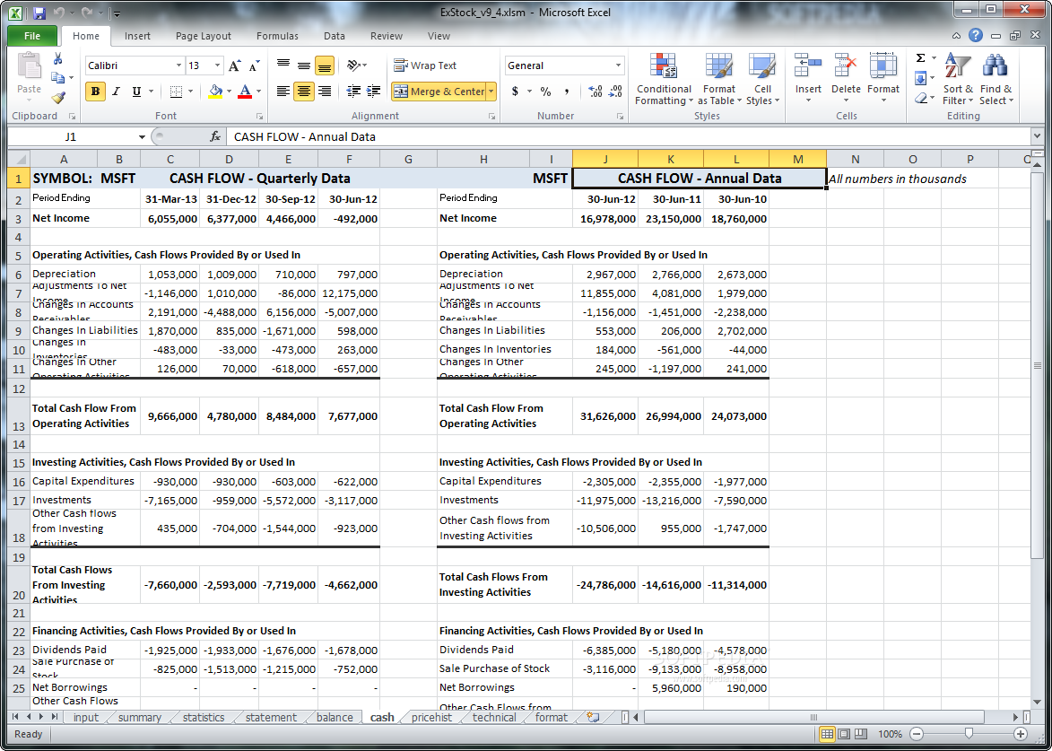Viewport: 1052px width, 751px height.
Task: Click Delete cells icon
Action: pyautogui.click(x=846, y=79)
